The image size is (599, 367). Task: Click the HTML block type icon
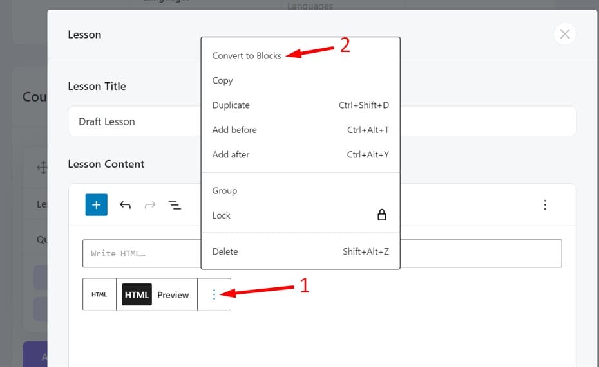(x=99, y=294)
